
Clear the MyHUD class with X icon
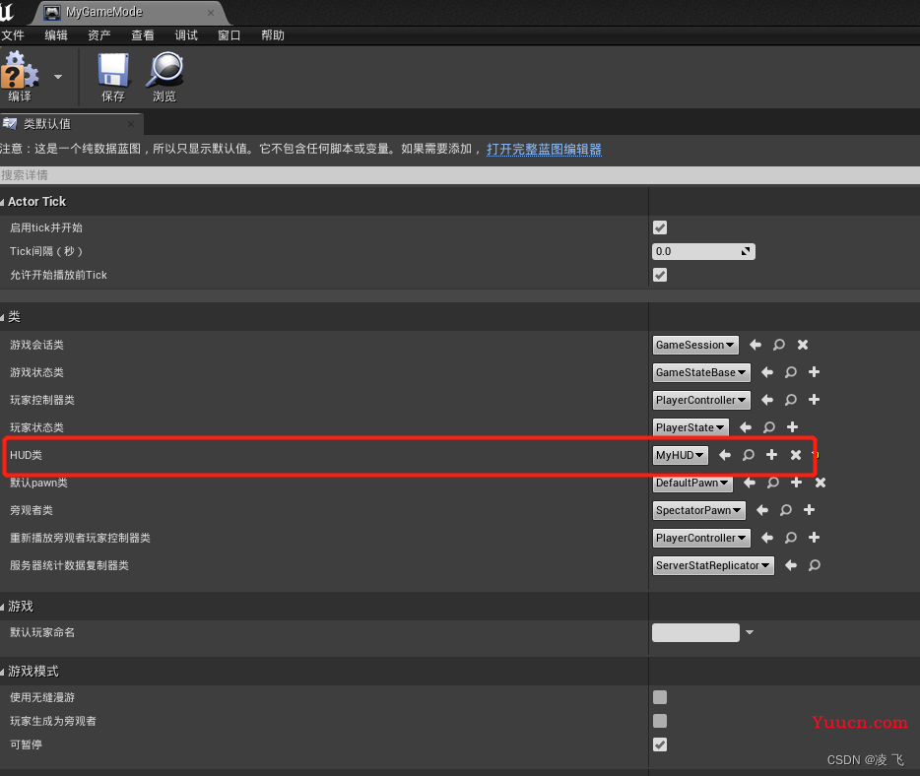tap(796, 455)
